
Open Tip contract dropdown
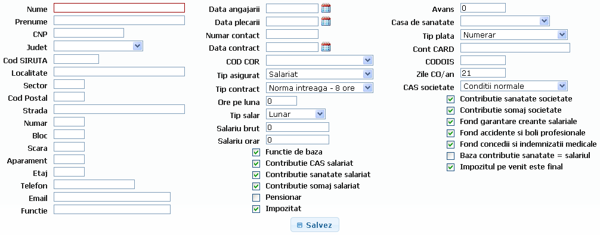[x=320, y=88]
